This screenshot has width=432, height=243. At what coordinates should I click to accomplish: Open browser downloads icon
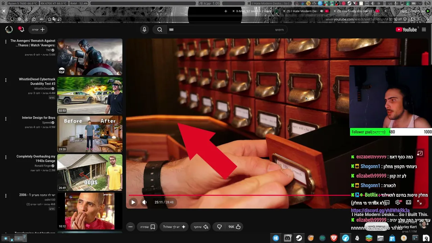26,19
